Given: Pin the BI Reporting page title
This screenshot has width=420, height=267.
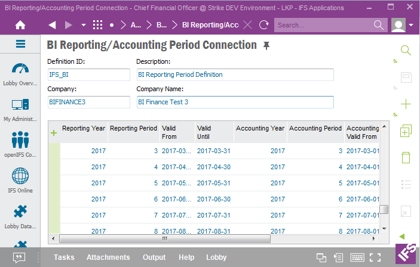Looking at the screenshot, I should coord(267,46).
